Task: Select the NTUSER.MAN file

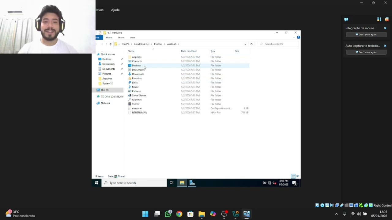Action: pyautogui.click(x=139, y=112)
